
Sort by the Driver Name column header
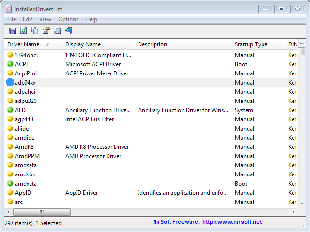click(33, 44)
